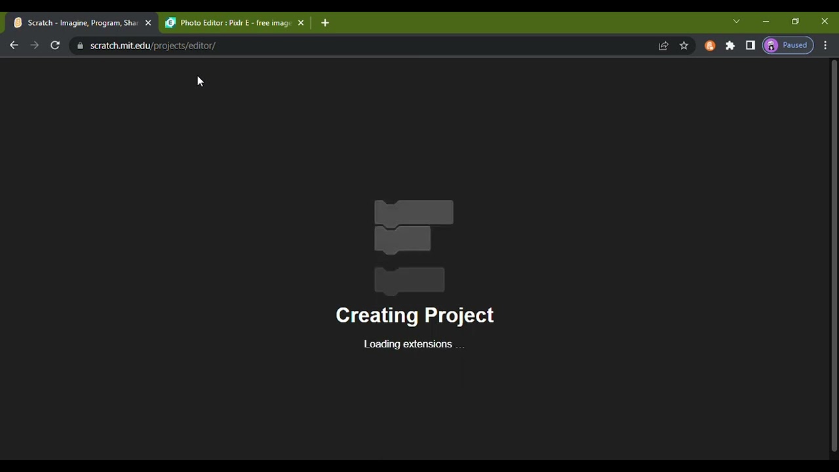Screen dimensions: 839x472
Task: Go back to previous page
Action: [x=14, y=45]
